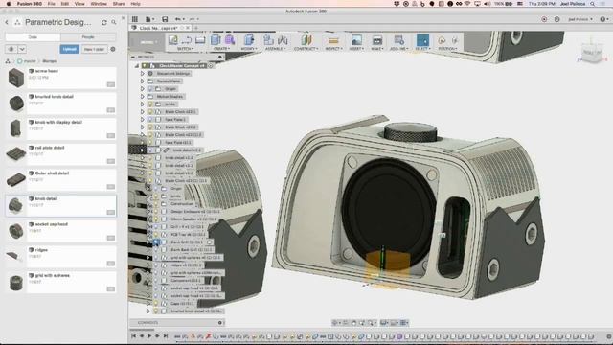Click the Undo arrow icon
The image size is (613, 345).
click(x=178, y=19)
